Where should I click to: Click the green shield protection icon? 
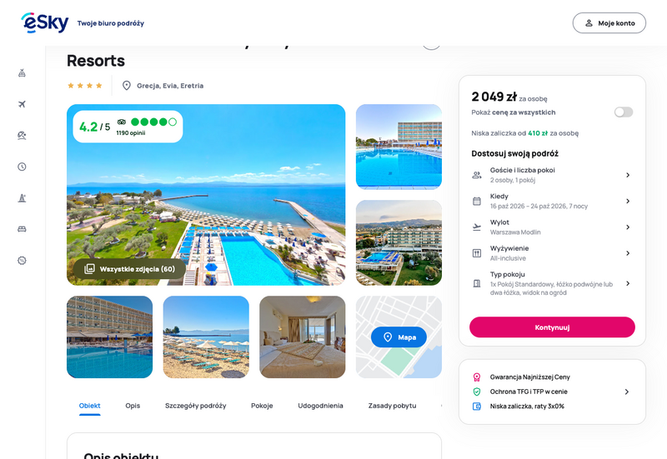[x=477, y=392]
